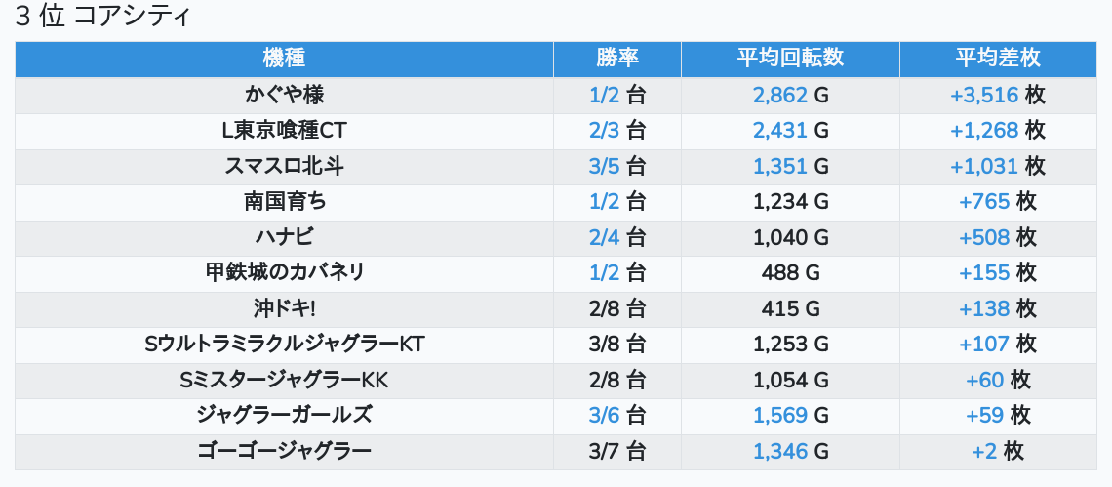Click 甲鉄城のカバネリ in the table
Image resolution: width=1112 pixels, height=487 pixels.
(284, 273)
